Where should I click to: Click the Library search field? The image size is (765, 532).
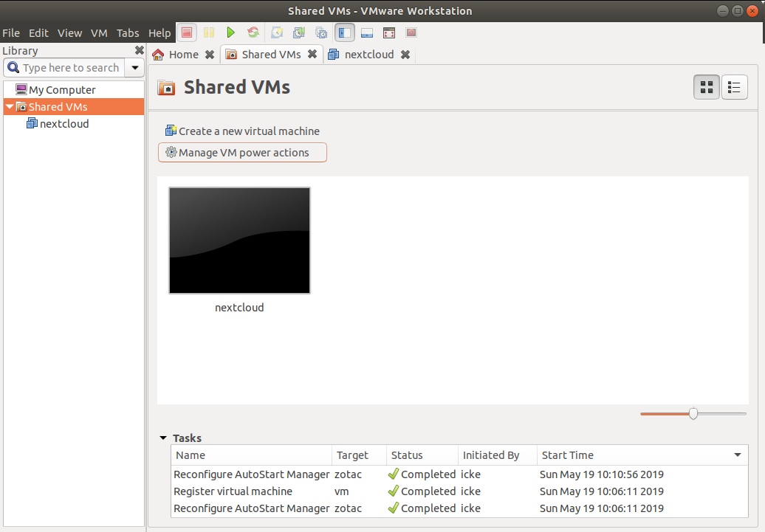pos(71,67)
